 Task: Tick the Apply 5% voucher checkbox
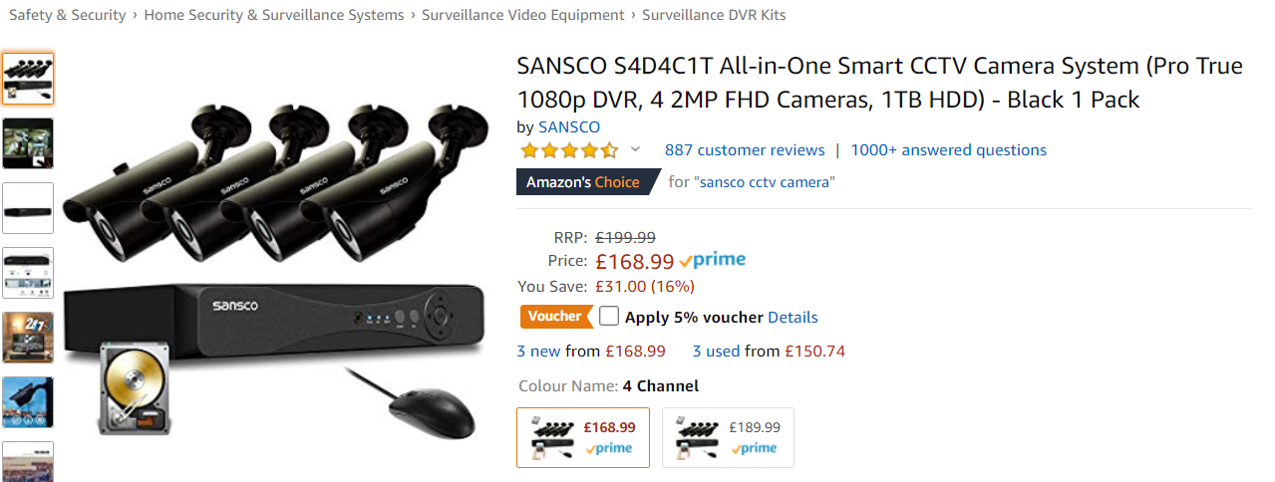point(609,317)
